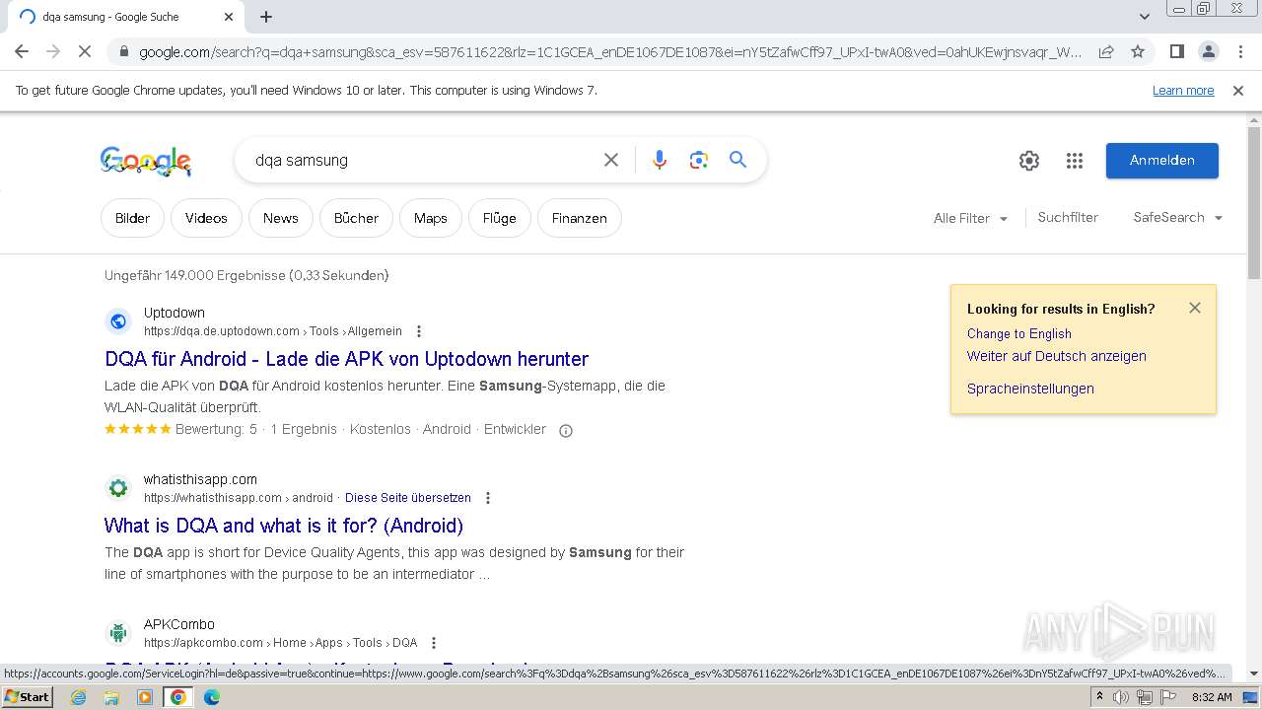Go to Google home via logo
1262x710 pixels.
point(146,161)
